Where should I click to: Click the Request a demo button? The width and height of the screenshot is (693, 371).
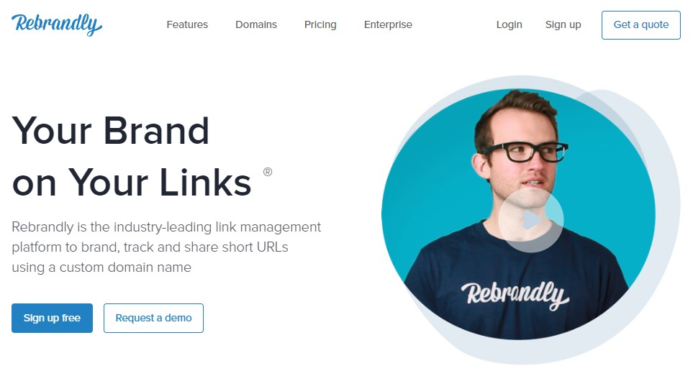(x=153, y=318)
